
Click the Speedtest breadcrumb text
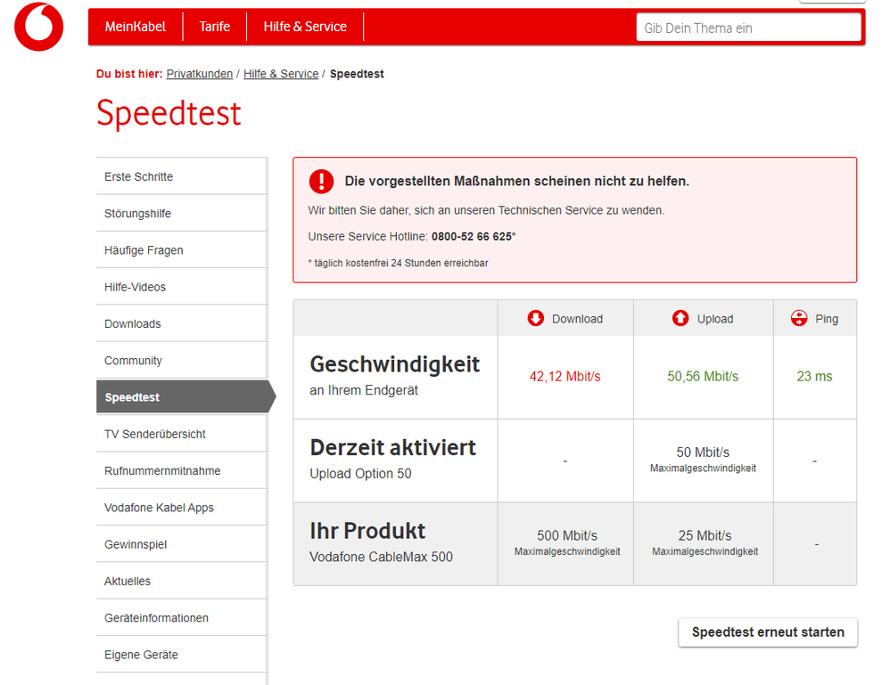point(357,74)
